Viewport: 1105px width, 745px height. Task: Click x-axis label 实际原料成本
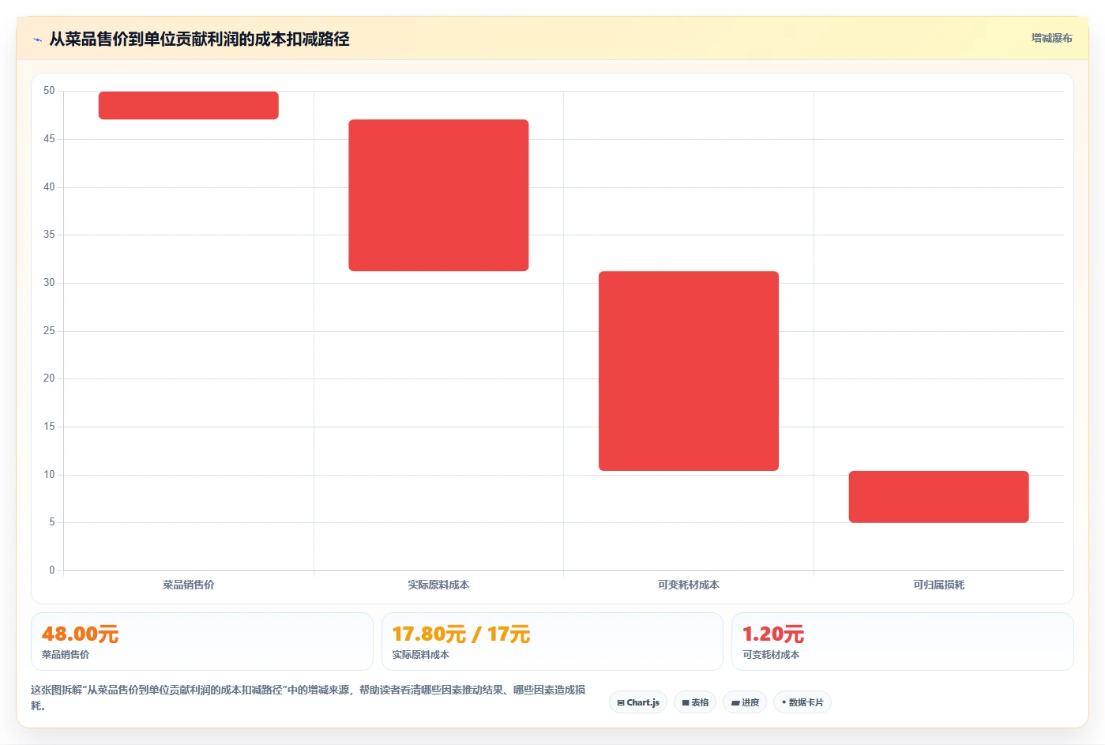coord(438,585)
